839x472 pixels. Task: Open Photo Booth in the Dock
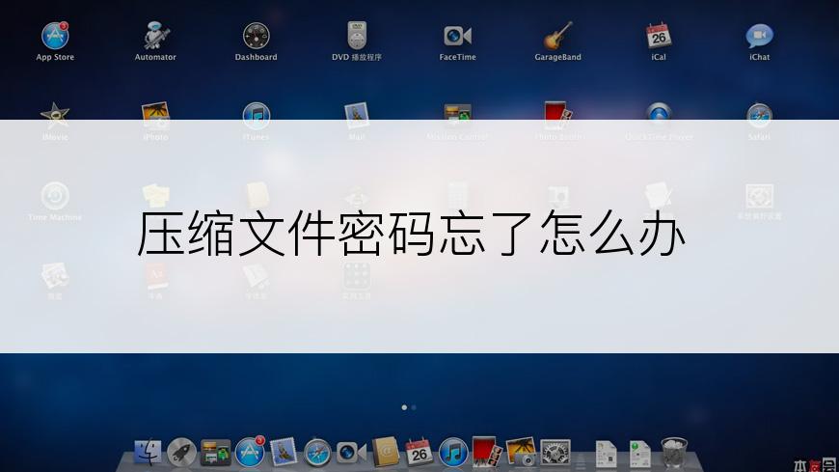coord(487,451)
